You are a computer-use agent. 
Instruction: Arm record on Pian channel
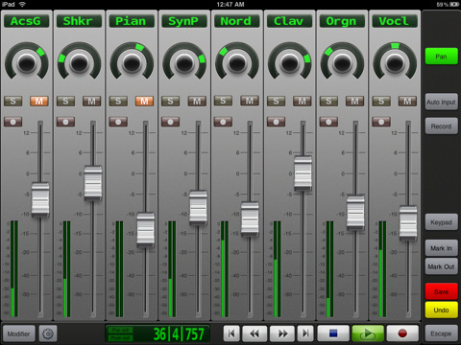tap(118, 122)
